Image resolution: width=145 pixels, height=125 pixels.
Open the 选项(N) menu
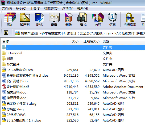tap(68, 9)
